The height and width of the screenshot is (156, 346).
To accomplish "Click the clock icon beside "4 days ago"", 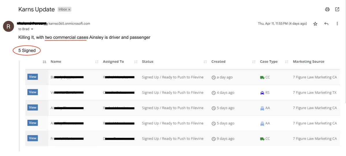I will 214,93.
